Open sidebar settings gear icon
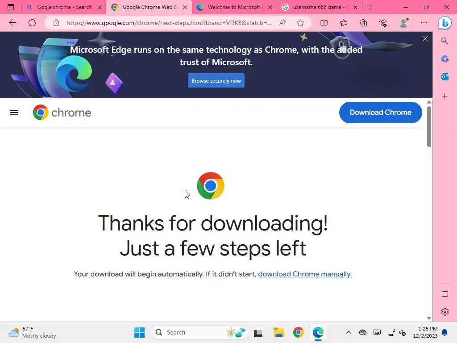The width and height of the screenshot is (457, 343). point(445,312)
